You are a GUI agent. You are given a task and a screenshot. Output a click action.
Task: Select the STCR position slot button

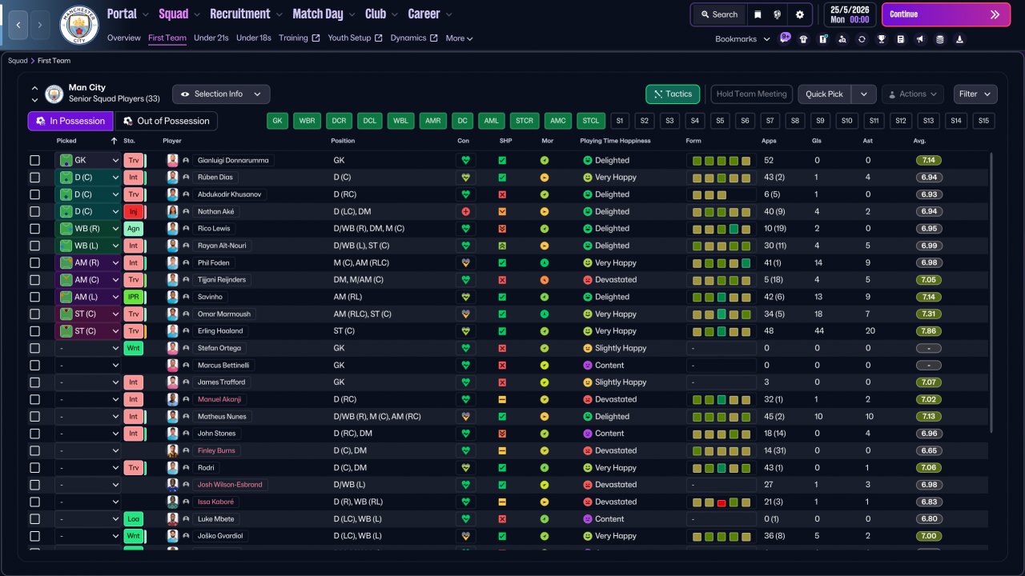[x=525, y=121]
